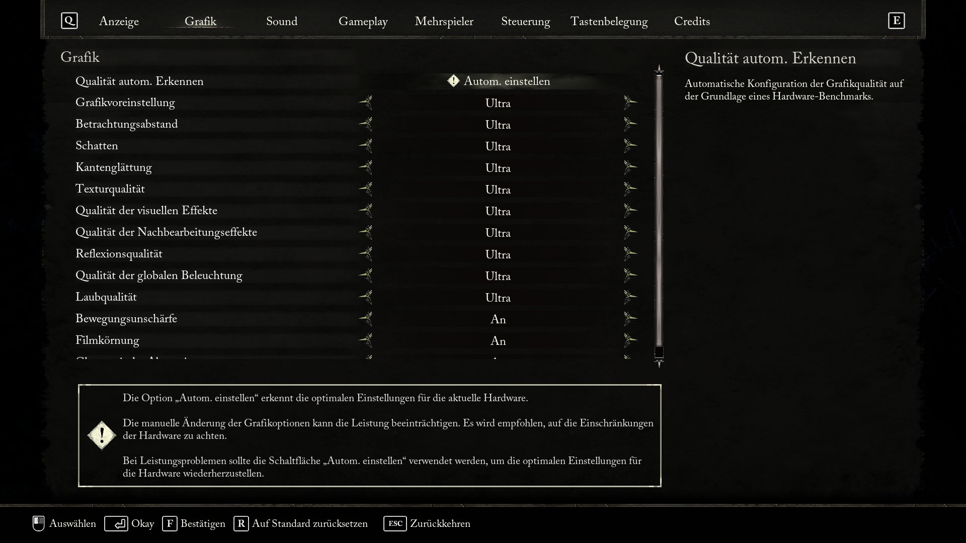Click the right arrow icon beside Grafikvoreinstellung
This screenshot has width=966, height=543.
pos(630,102)
